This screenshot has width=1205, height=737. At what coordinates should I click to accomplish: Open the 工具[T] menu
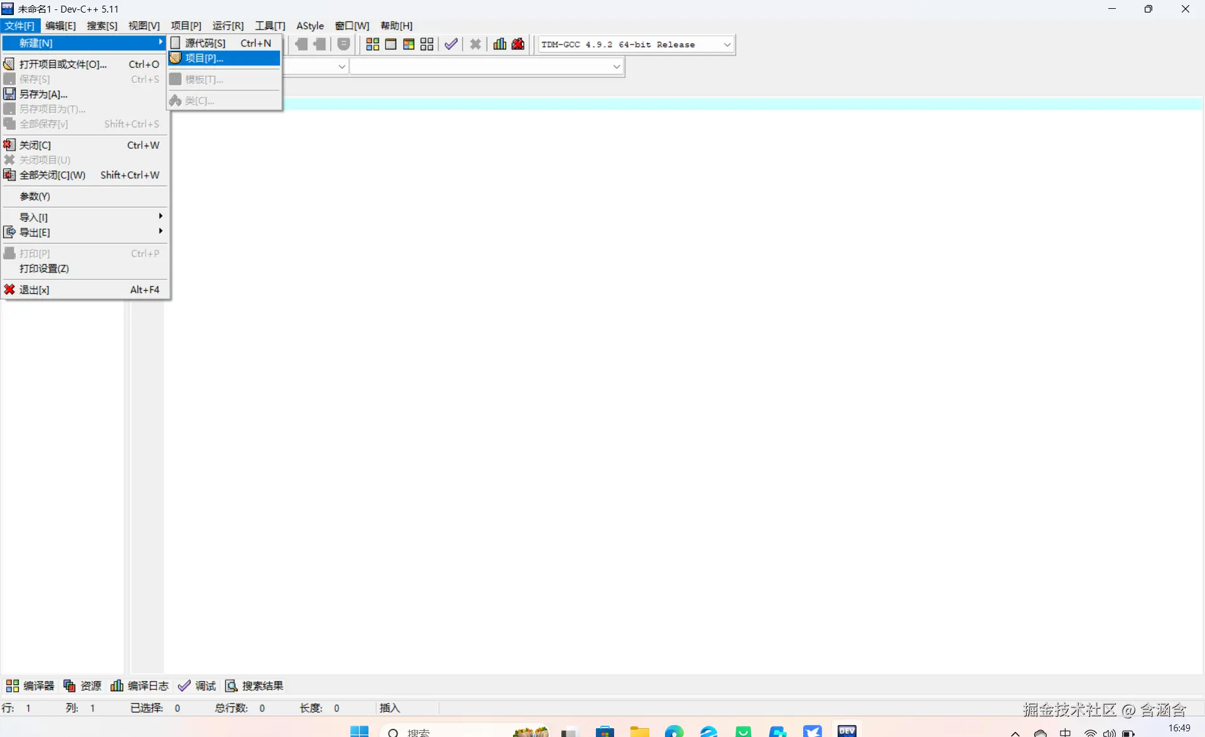tap(270, 26)
